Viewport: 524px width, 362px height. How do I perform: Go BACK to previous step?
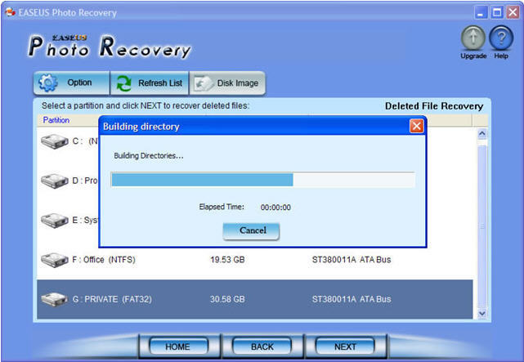pos(262,346)
